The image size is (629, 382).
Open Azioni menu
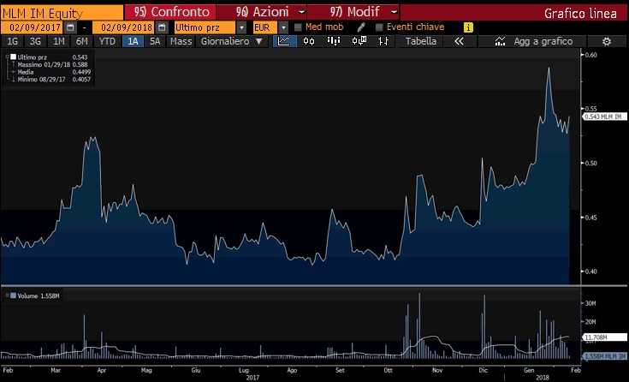262,12
